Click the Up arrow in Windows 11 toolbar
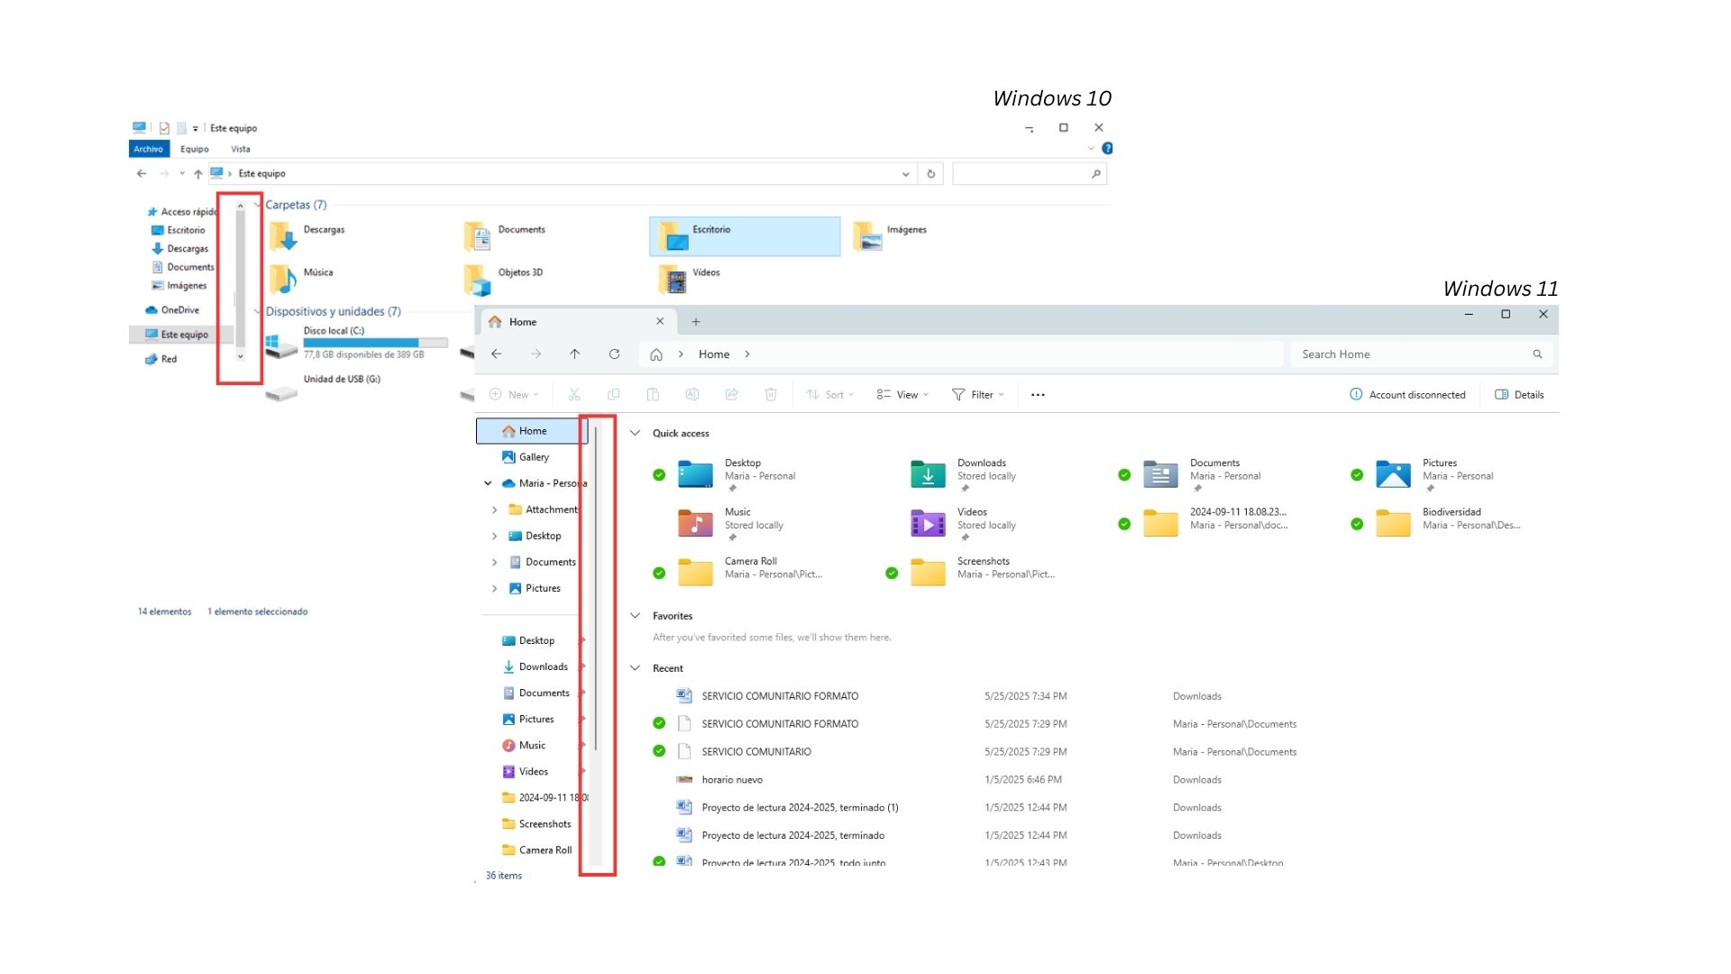 (574, 354)
